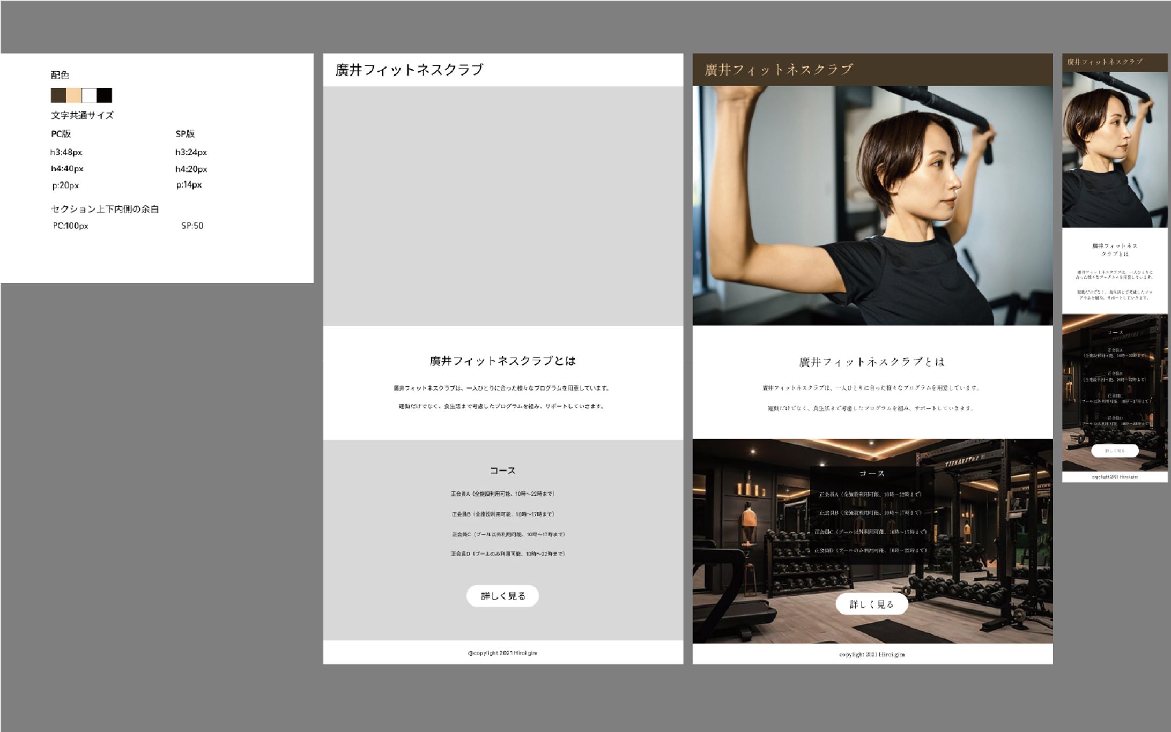Select the 正会員A course entry

click(503, 493)
